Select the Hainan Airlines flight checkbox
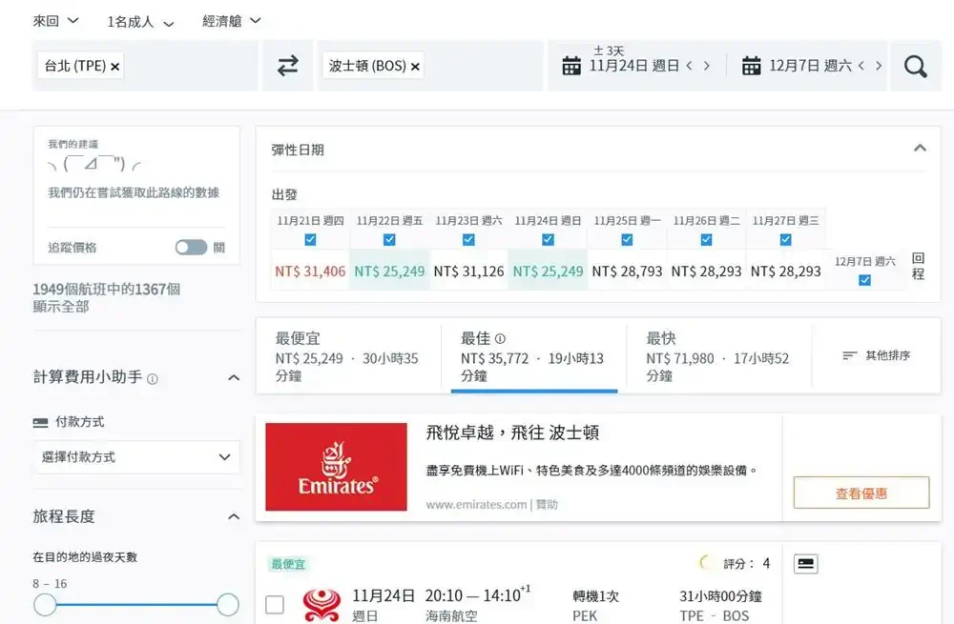This screenshot has width=954, height=624. tap(275, 605)
